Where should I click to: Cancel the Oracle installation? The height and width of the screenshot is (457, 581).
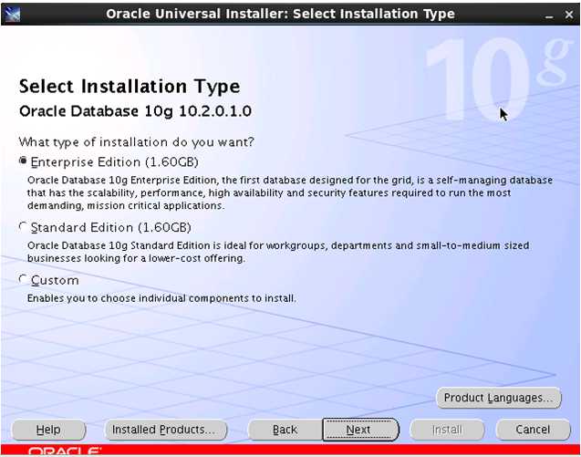point(533,430)
